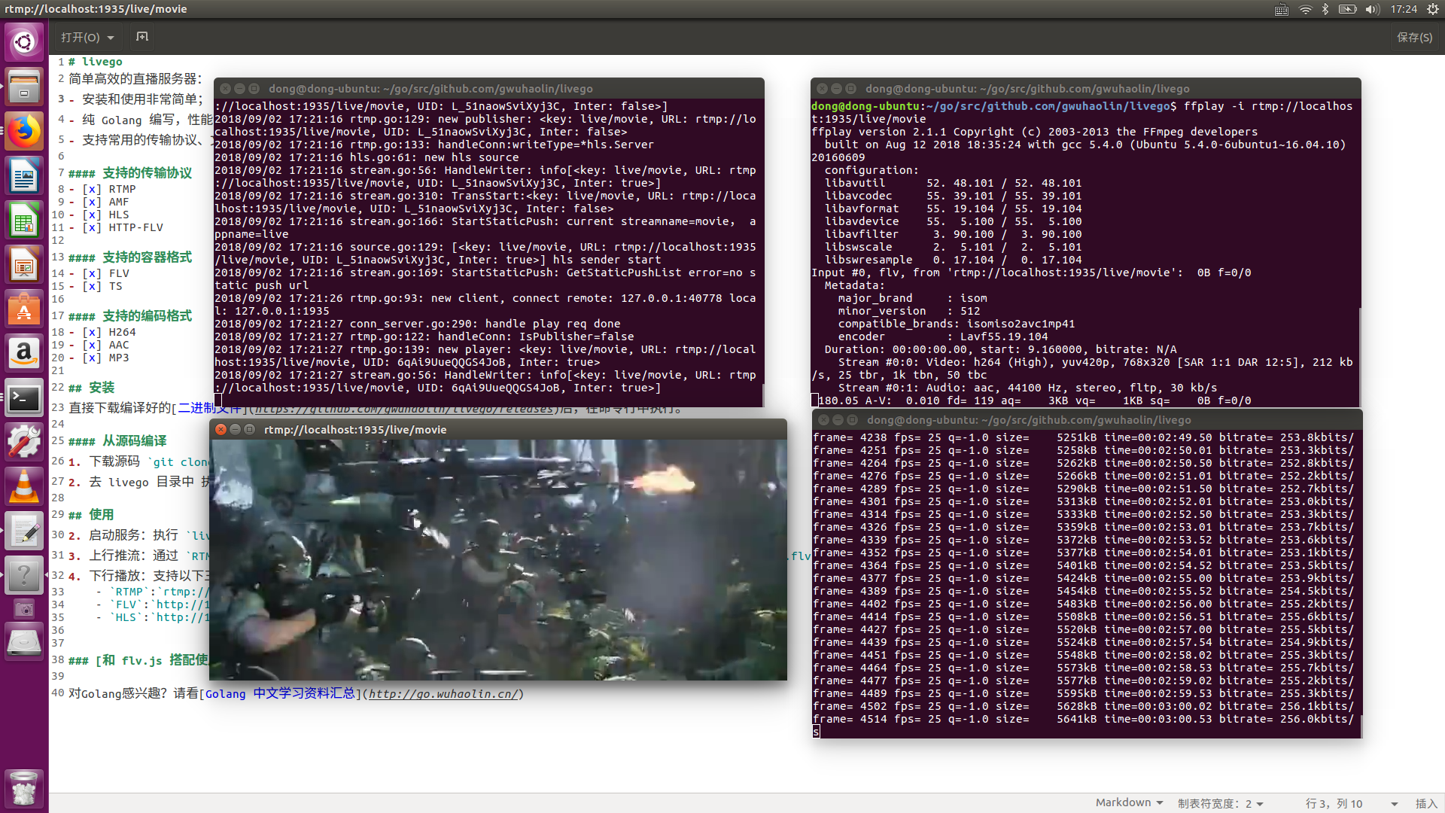Screen dimensions: 1445x813
Task: Expand recent files arrow beside 打开(O)
Action: point(111,37)
